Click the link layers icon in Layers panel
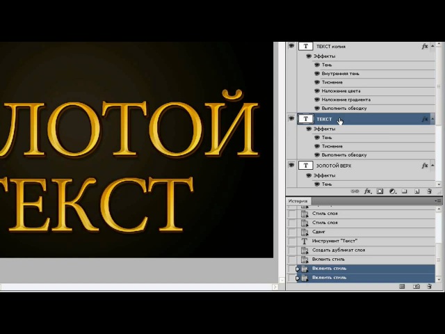Image resolution: width=445 pixels, height=334 pixels. pyautogui.click(x=355, y=191)
